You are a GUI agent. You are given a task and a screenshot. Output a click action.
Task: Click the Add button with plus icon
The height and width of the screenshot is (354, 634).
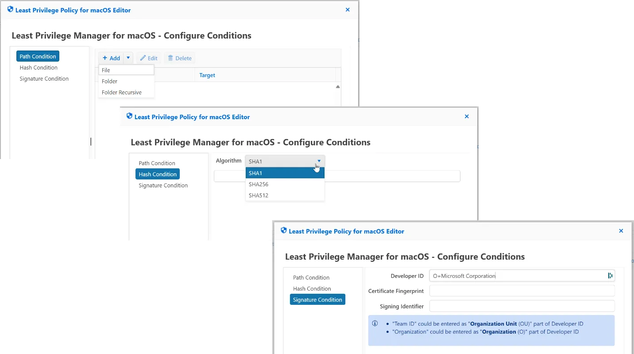[111, 58]
